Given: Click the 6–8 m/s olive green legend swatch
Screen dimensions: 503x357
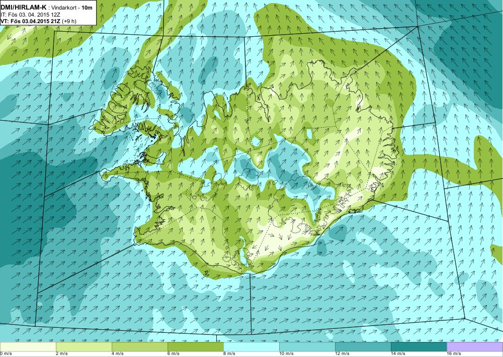Looking at the screenshot, I should click(x=196, y=347).
